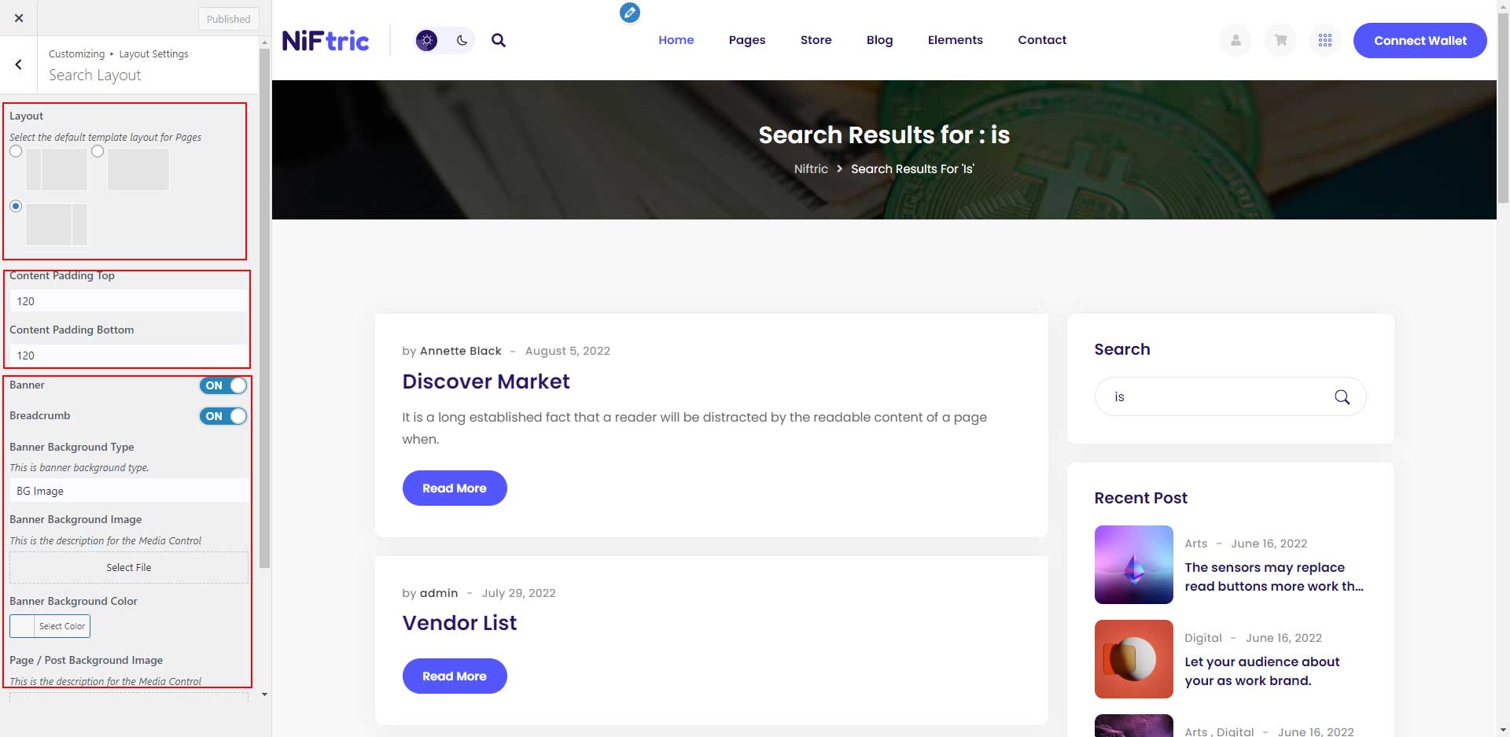This screenshot has height=737, width=1510.
Task: Open the Banner Background Type dropdown
Action: [129, 491]
